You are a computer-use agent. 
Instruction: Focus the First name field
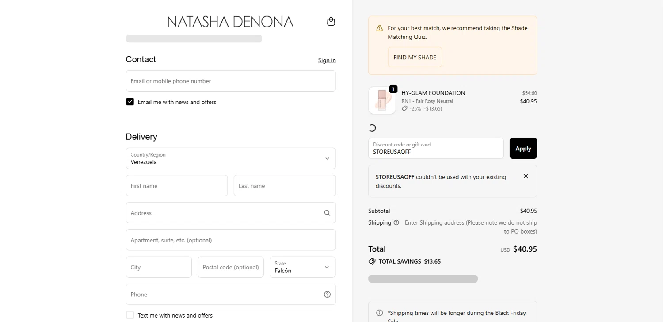point(177,186)
